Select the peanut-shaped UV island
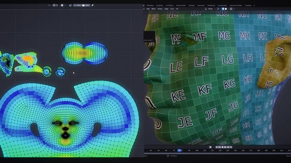This screenshot has height=163, width=291. click(85, 53)
